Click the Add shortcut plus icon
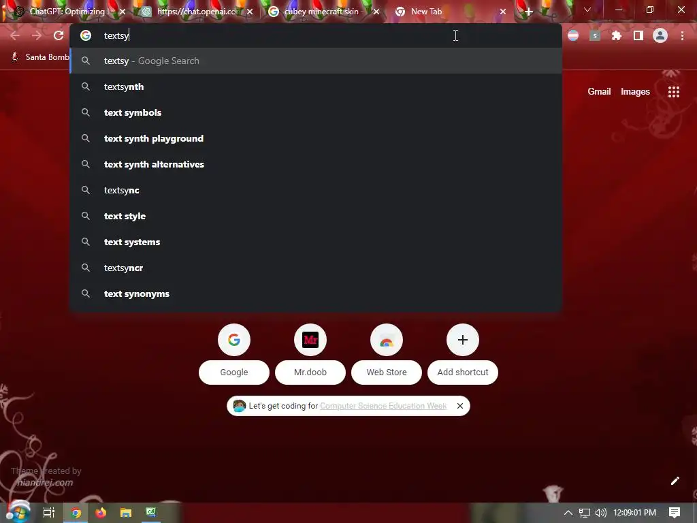Image resolution: width=697 pixels, height=523 pixels. 463,340
